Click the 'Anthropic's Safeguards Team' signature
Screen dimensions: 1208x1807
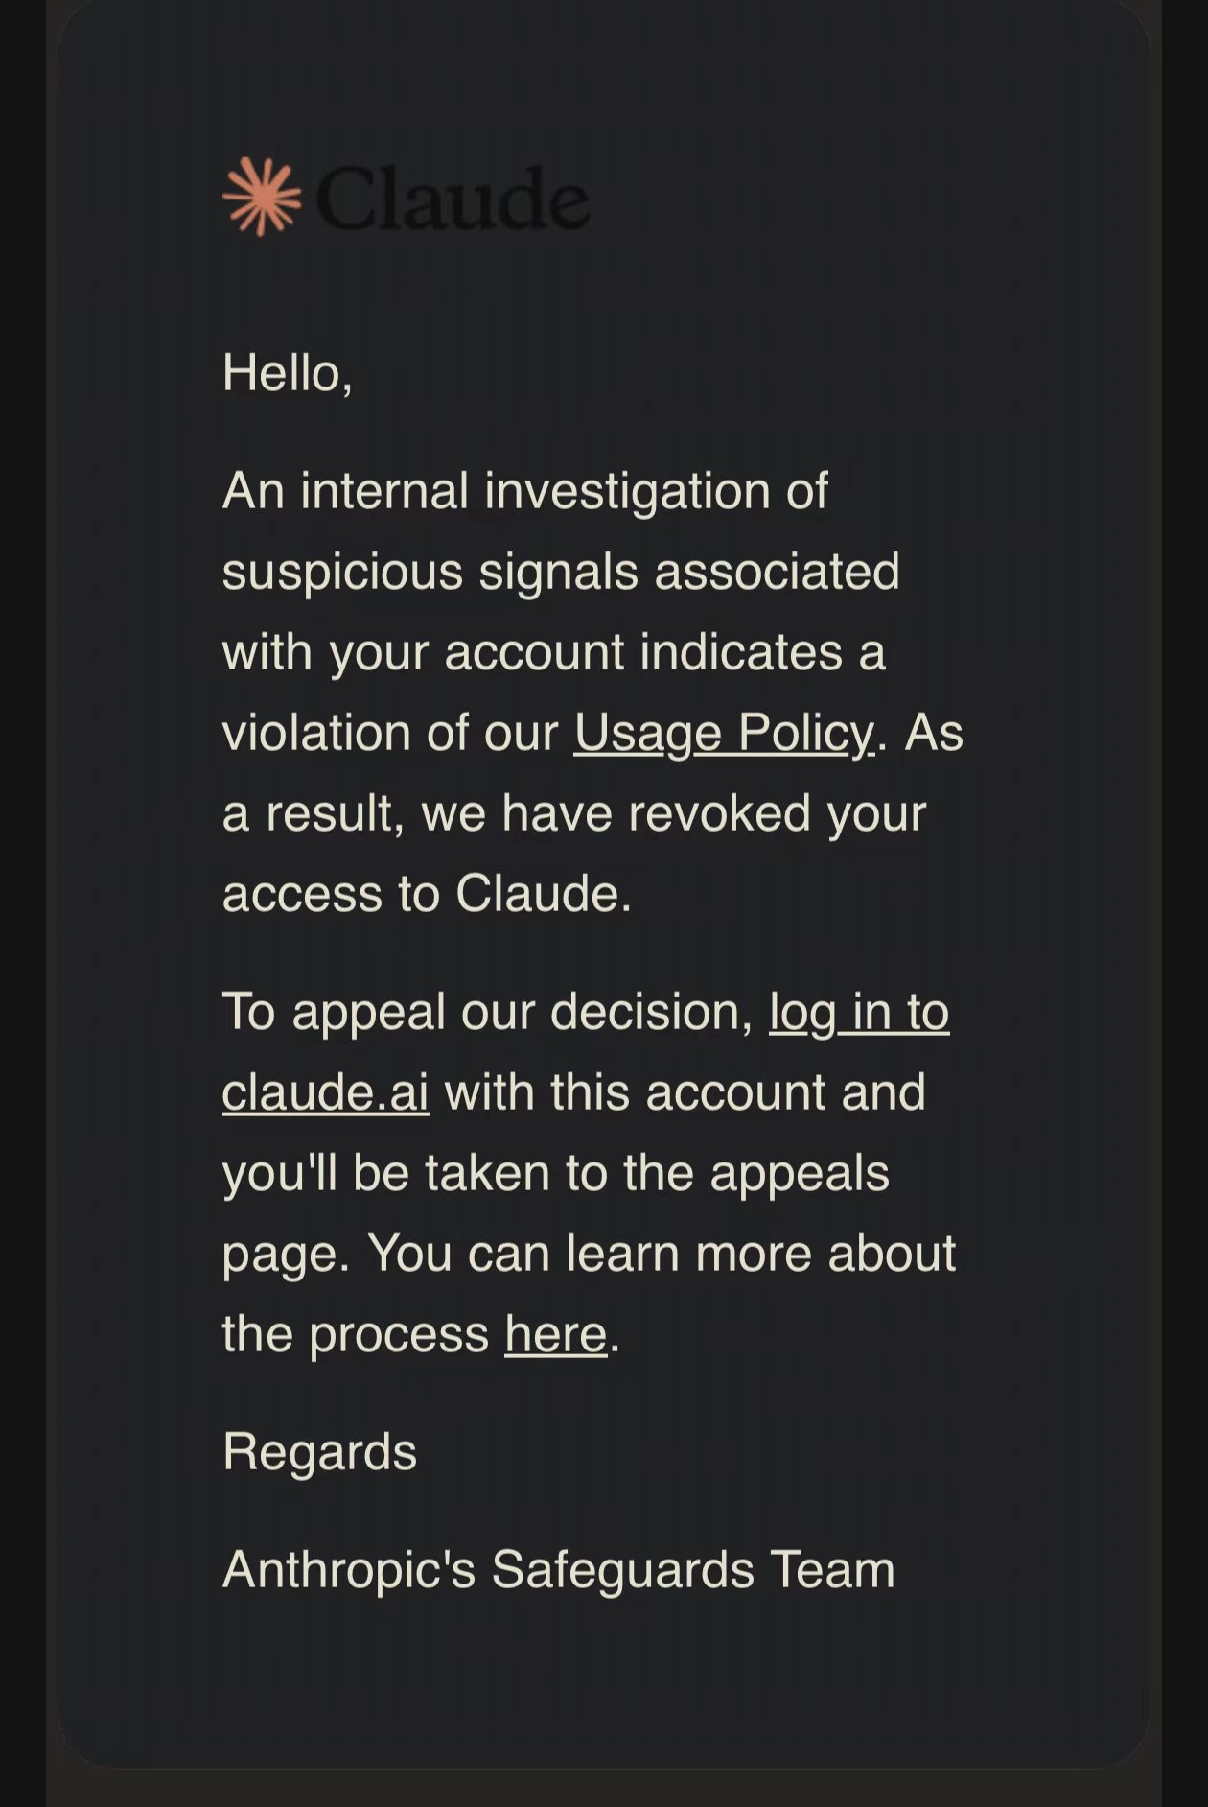point(559,1570)
